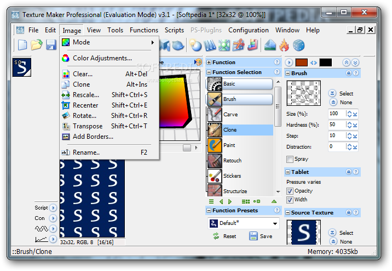The height and width of the screenshot is (271, 392).
Task: Click the Hardness (%) input field
Action: 337,125
